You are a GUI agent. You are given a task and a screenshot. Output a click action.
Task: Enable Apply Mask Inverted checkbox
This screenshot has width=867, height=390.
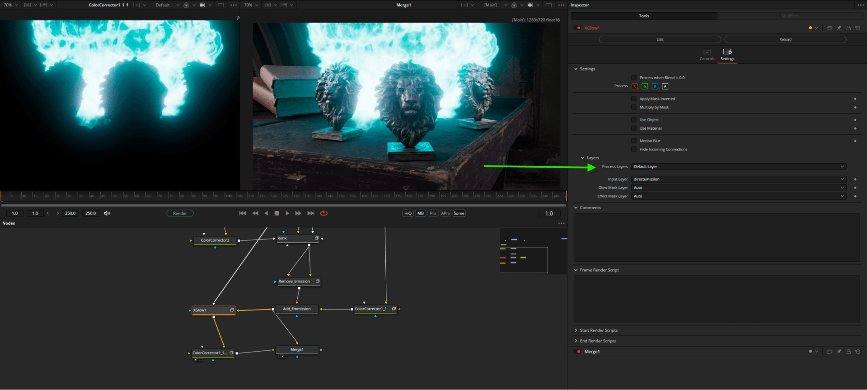tap(634, 99)
